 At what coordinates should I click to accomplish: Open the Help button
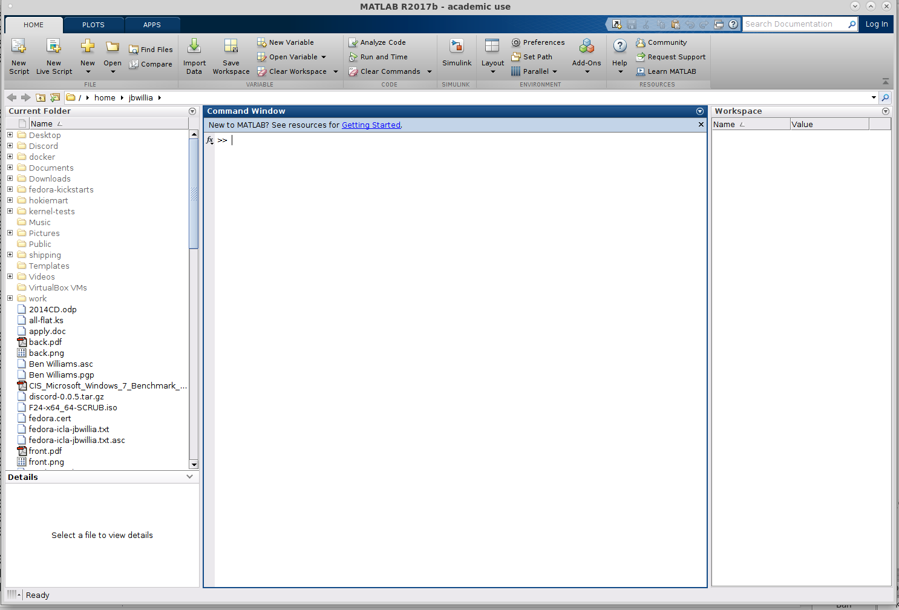619,56
